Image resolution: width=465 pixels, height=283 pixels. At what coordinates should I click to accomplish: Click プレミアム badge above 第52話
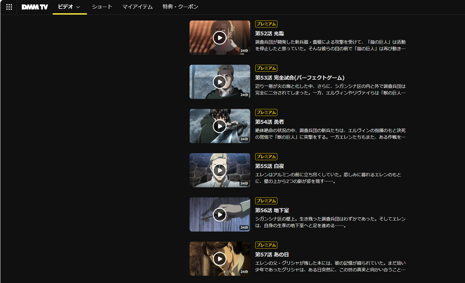click(x=266, y=24)
